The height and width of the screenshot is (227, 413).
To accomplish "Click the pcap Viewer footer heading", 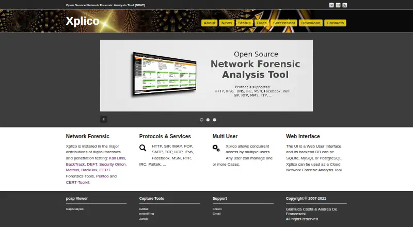I will 76,198.
